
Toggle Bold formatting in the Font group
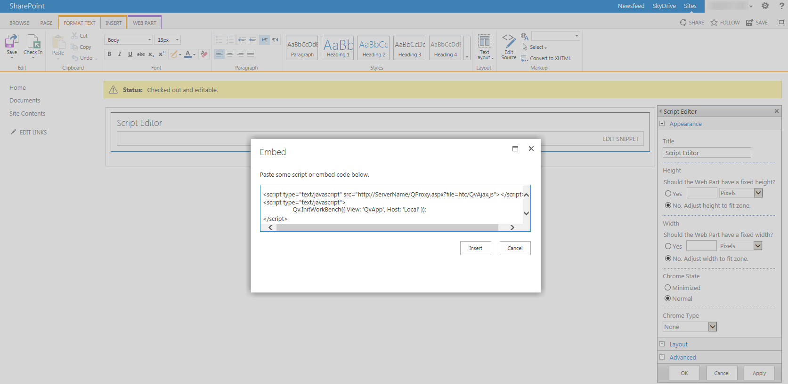[x=109, y=54]
